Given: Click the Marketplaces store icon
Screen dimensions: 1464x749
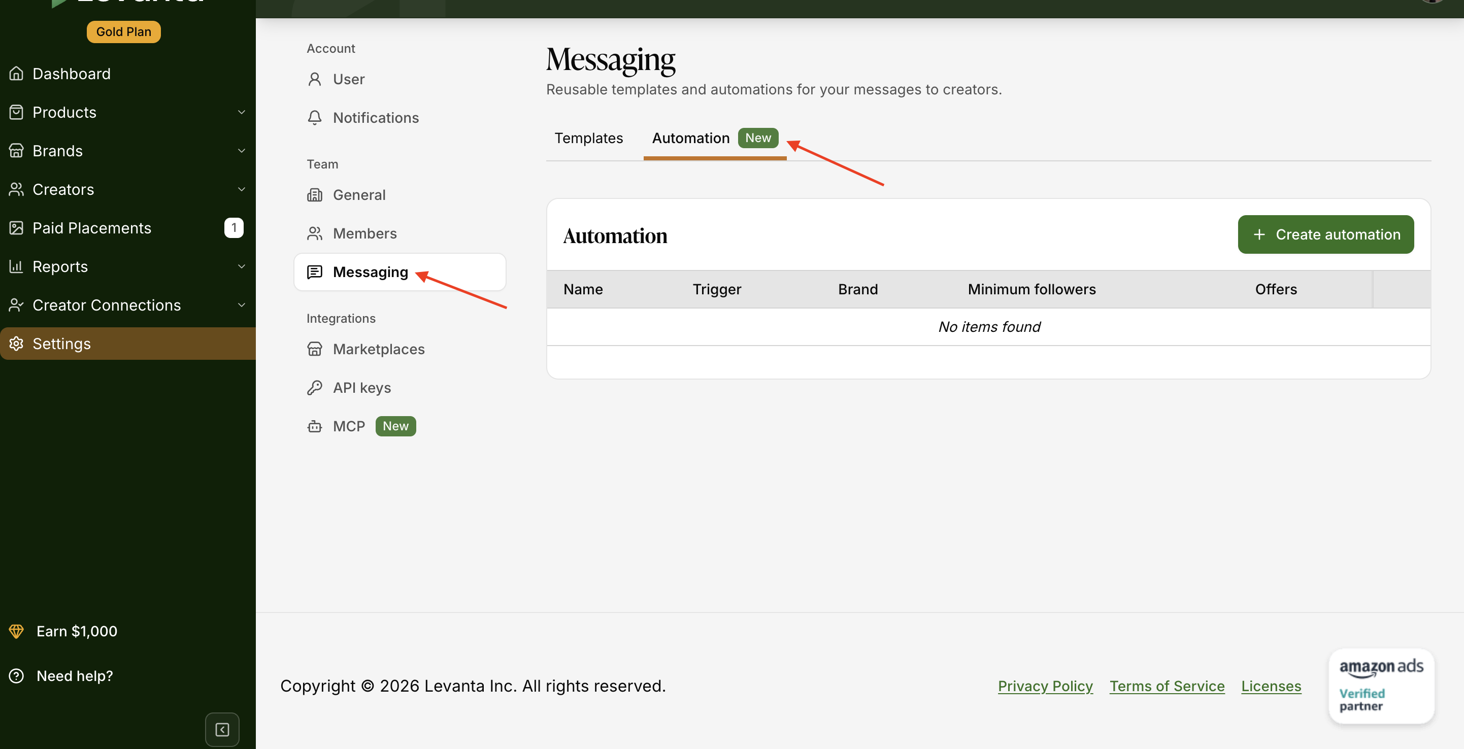Looking at the screenshot, I should 314,349.
